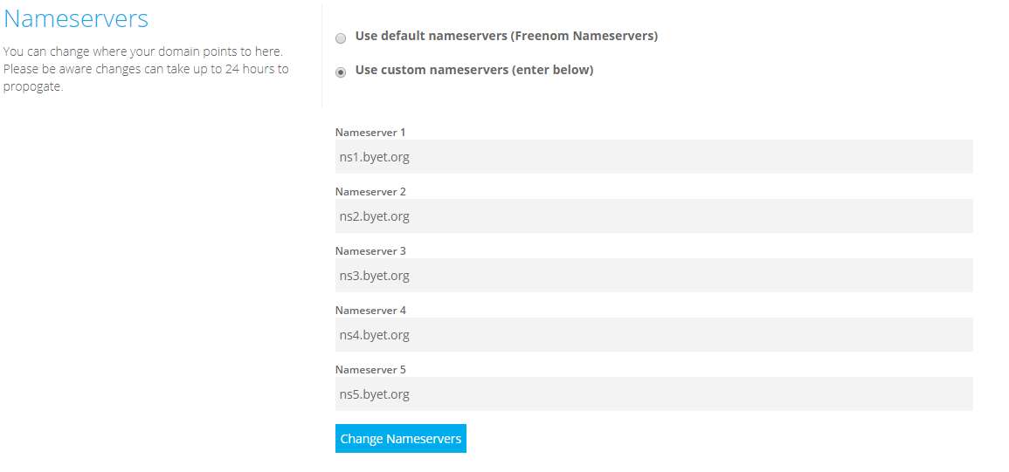This screenshot has width=1009, height=472.
Task: Place cursor in the ns3.byet.org text
Action: click(375, 276)
